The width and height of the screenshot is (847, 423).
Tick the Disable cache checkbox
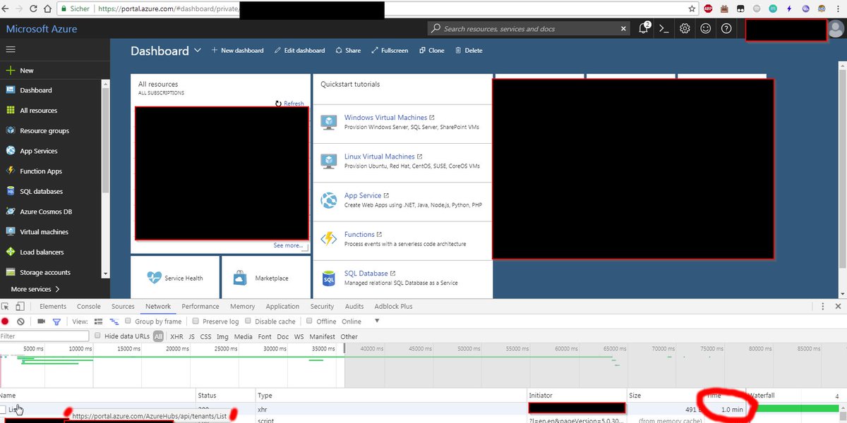[248, 321]
